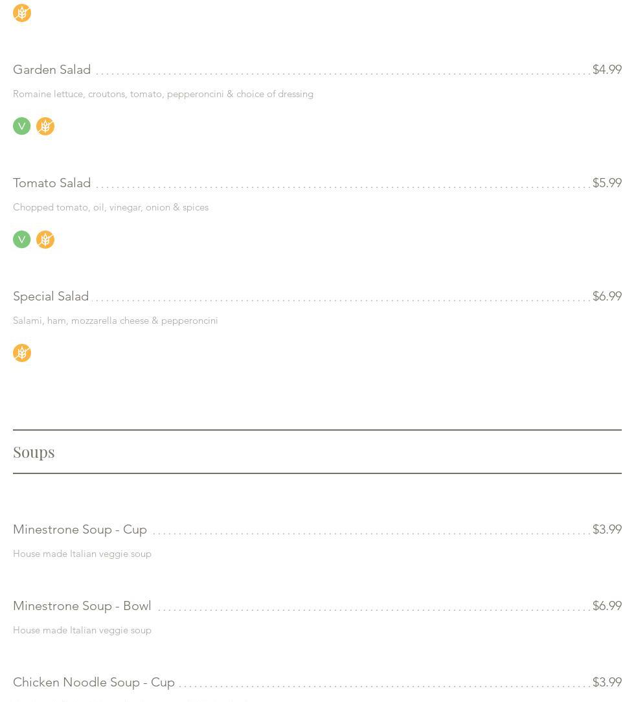Image resolution: width=625 pixels, height=702 pixels.
Task: Select the Tomato Salad menu item title
Action: point(52,183)
